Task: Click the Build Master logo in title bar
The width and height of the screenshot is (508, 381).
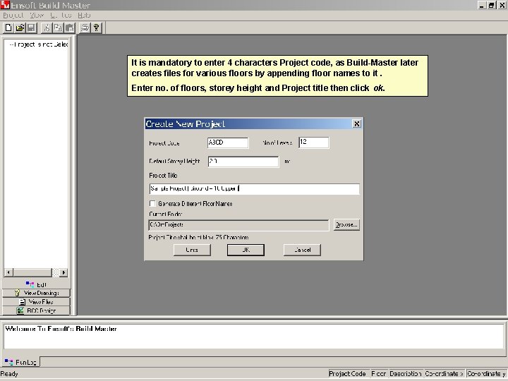Action: tap(5, 4)
